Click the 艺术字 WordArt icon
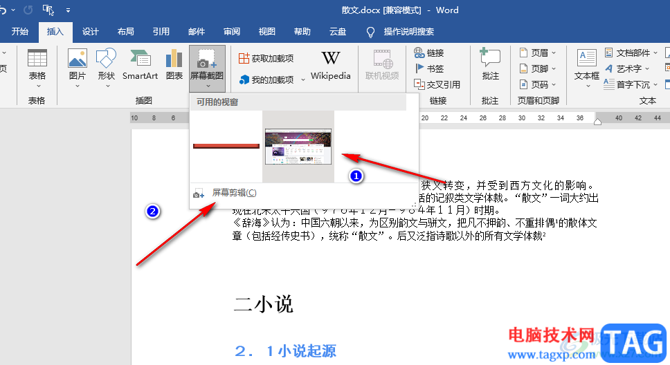Screen dimensions: 670x365 pos(609,68)
